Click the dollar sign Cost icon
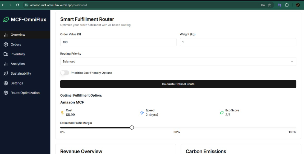The image size is (304, 154). tap(62, 113)
